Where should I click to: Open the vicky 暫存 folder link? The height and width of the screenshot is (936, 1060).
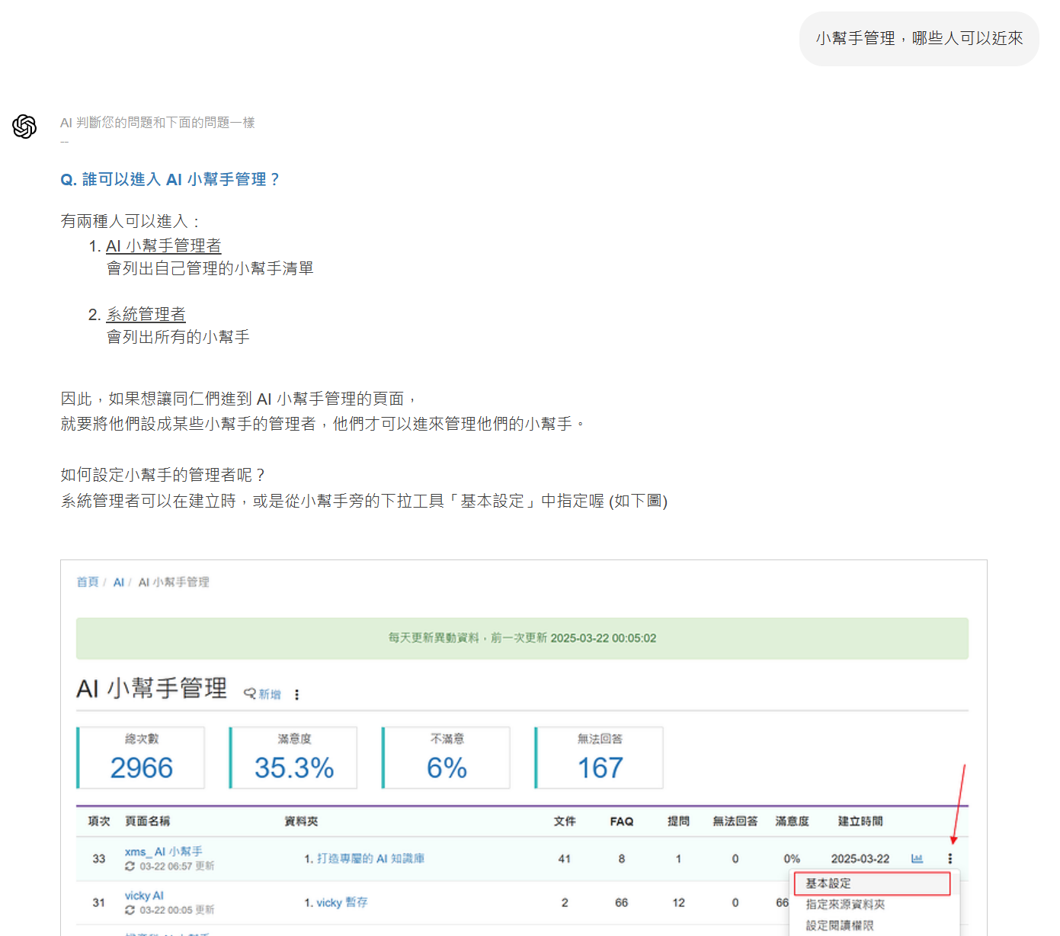point(341,902)
